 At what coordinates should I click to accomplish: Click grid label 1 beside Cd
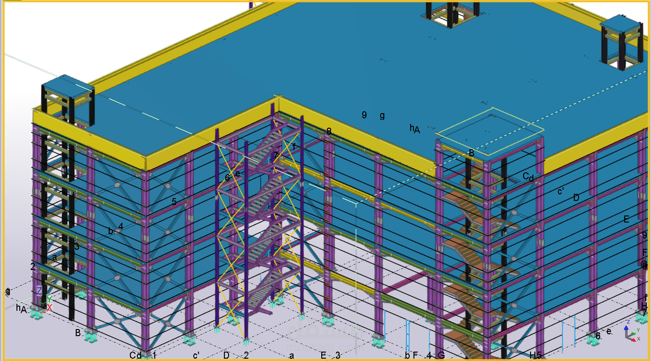[x=154, y=355]
